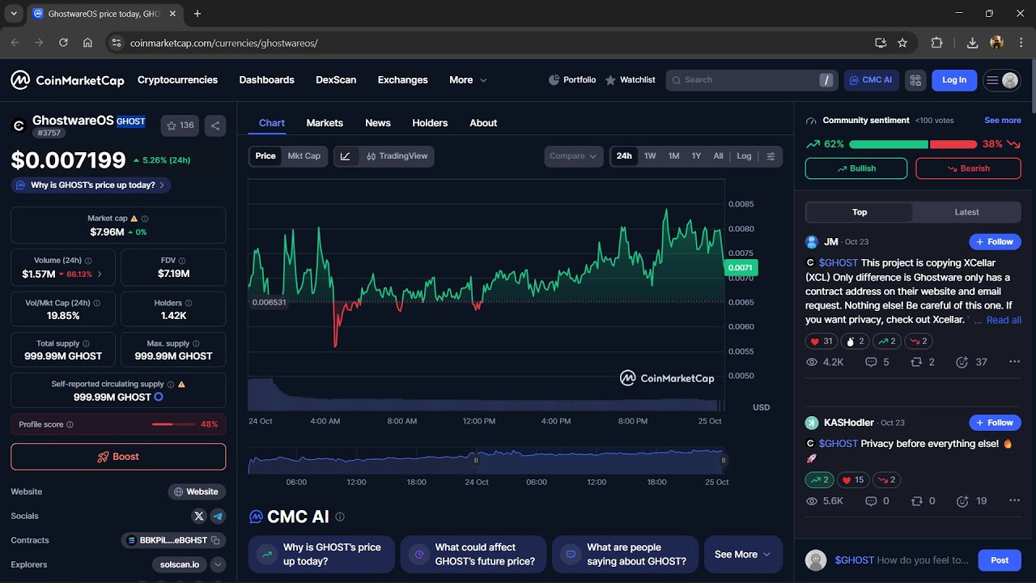Vote Bearish on community sentiment
Screen dimensions: 1036x583
pos(968,168)
